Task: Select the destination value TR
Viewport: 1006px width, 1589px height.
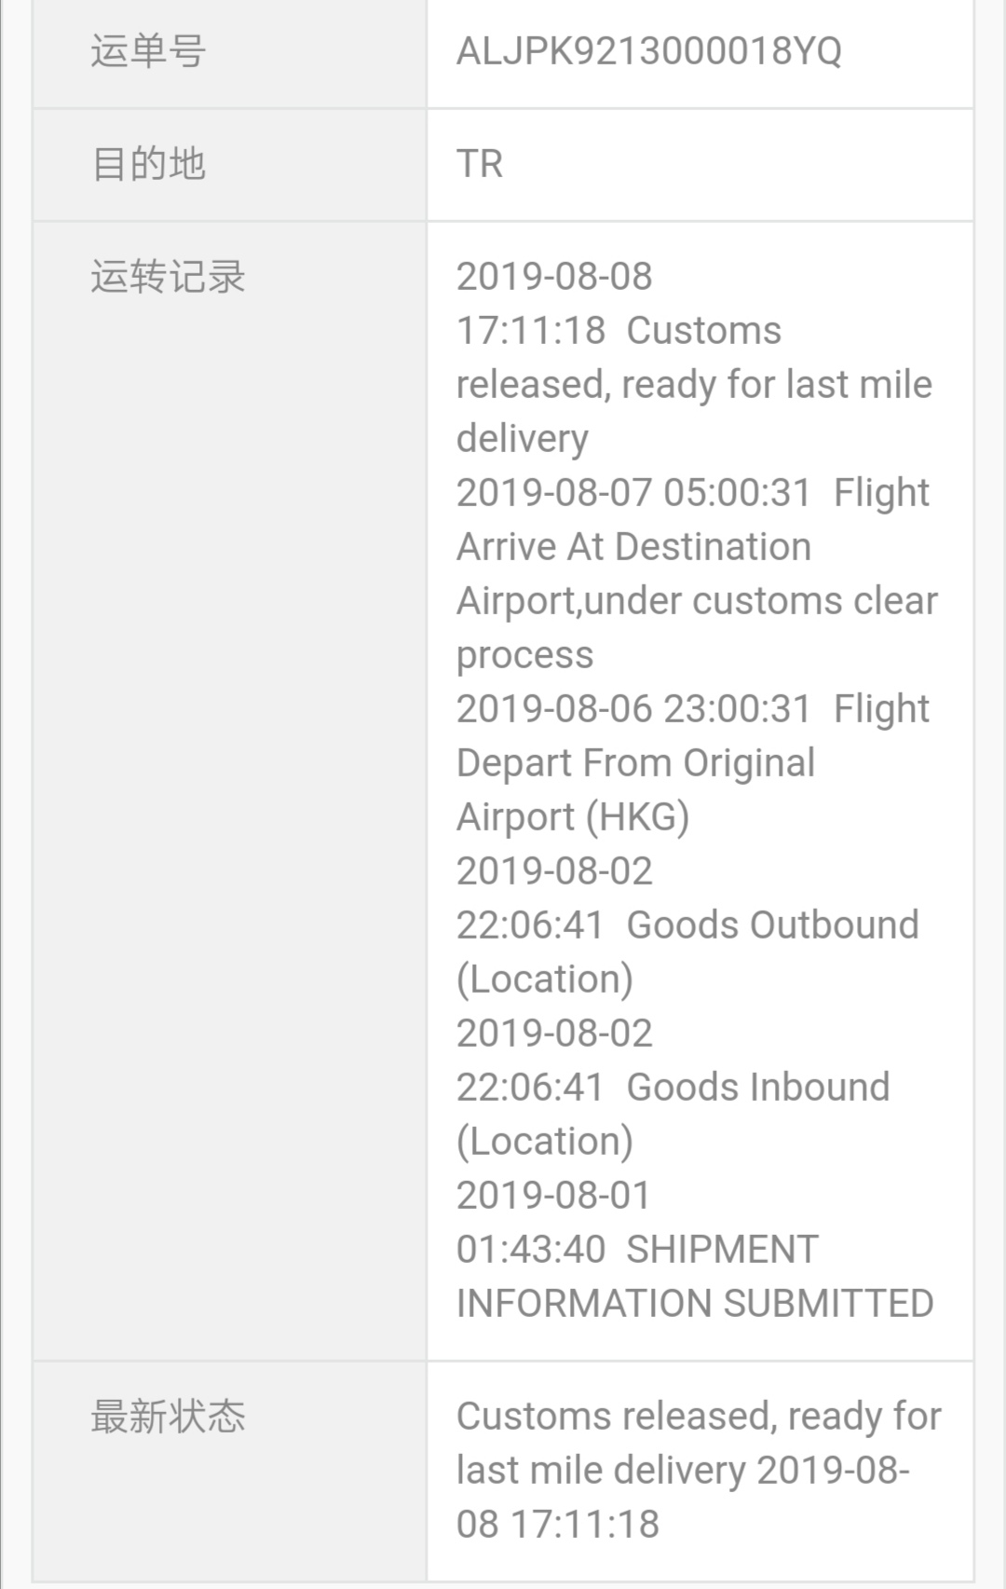Action: (480, 164)
